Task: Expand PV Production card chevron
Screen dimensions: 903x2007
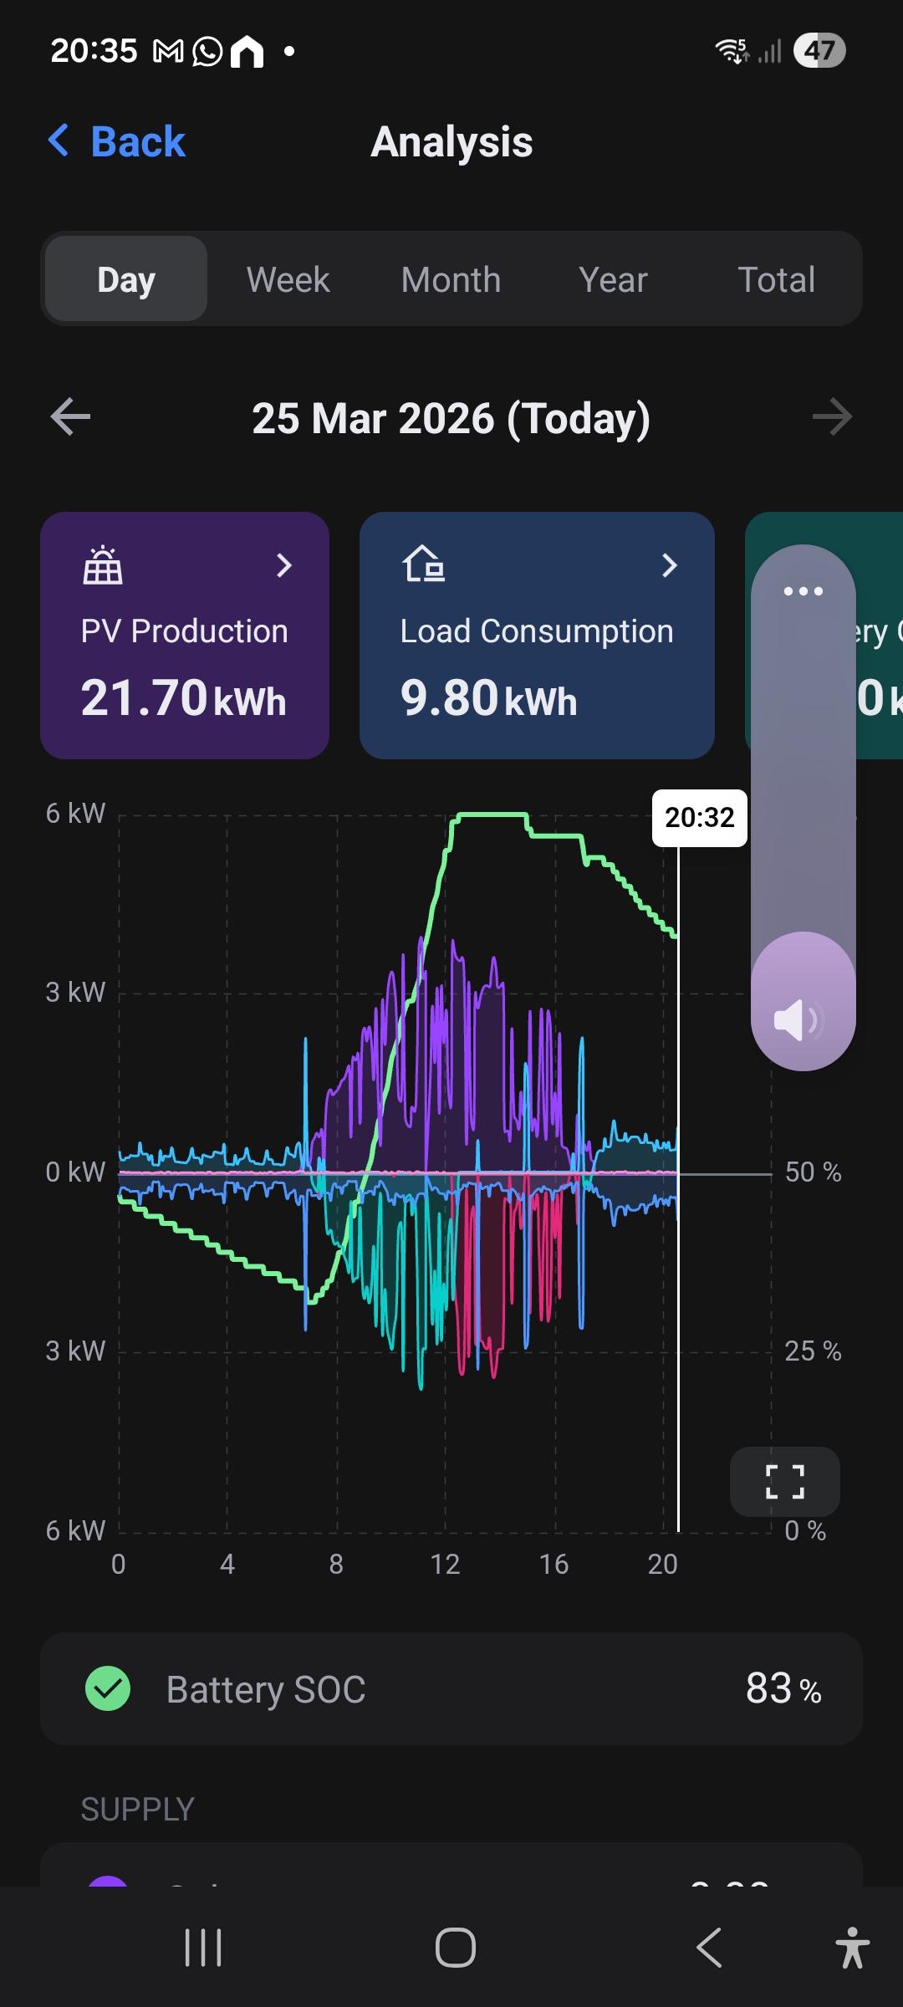Action: (284, 565)
